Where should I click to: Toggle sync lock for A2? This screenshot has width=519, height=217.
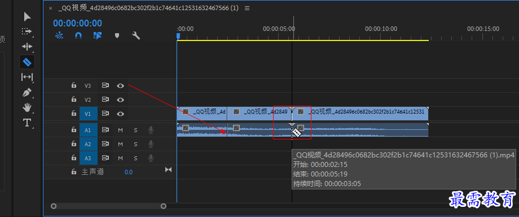[105, 144]
